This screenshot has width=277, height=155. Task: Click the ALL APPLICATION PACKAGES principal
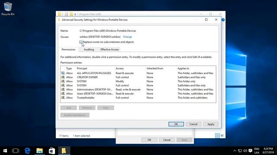[94, 73]
